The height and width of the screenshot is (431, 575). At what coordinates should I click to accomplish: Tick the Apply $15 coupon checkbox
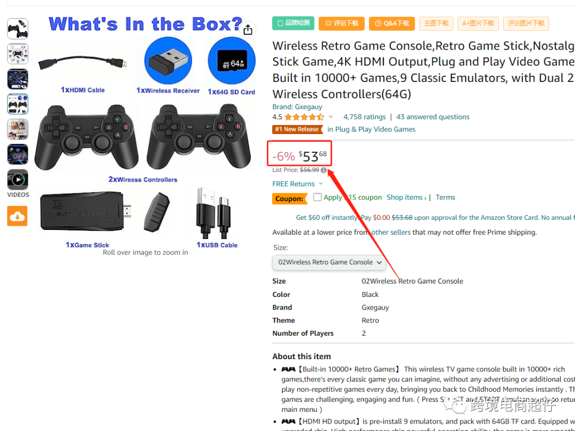(x=317, y=197)
